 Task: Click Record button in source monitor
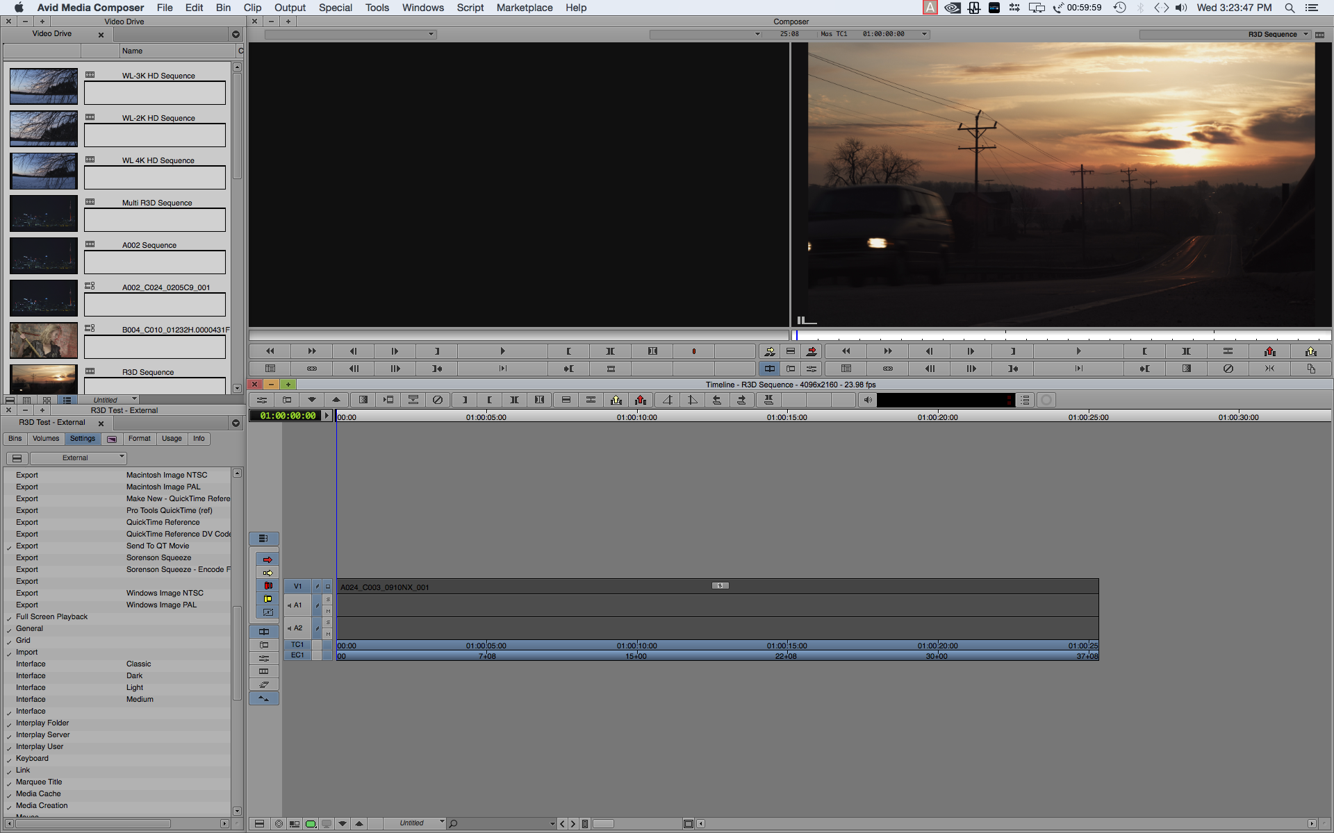693,351
